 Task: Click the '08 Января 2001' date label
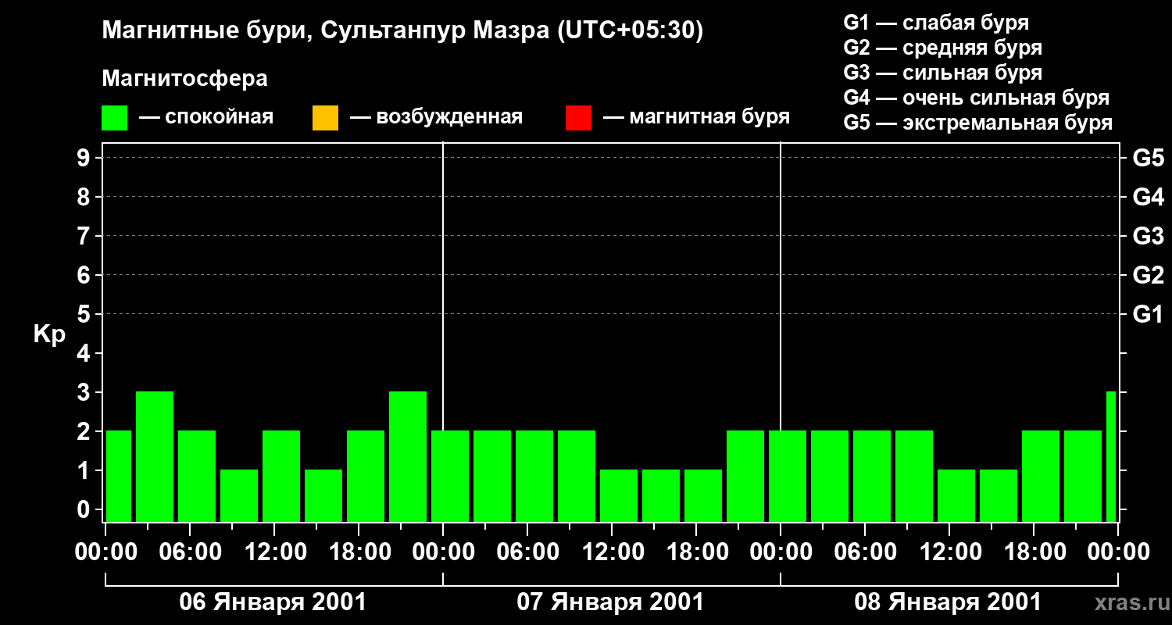click(x=948, y=602)
